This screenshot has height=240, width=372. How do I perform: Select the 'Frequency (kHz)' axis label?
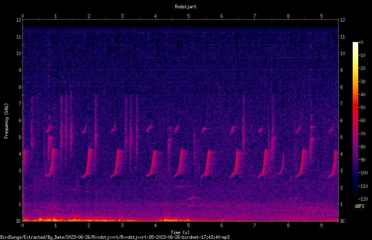(6, 121)
